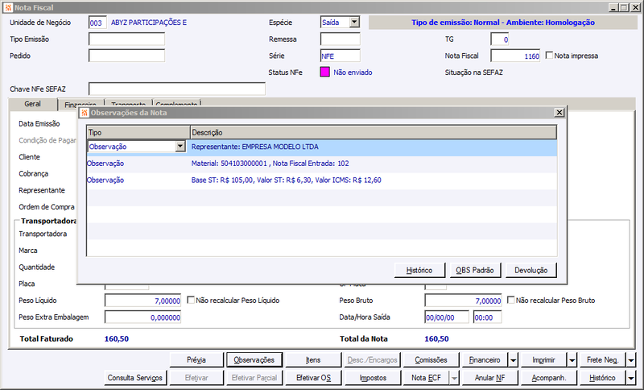Check Não recalcular Peso Bruto
Viewport: 644px width, 390px height.
pos(510,300)
